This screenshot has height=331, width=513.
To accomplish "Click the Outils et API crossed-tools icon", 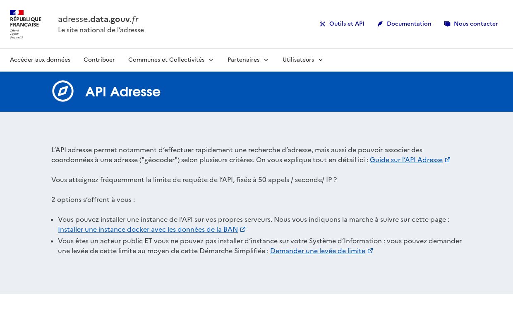I will (x=323, y=24).
